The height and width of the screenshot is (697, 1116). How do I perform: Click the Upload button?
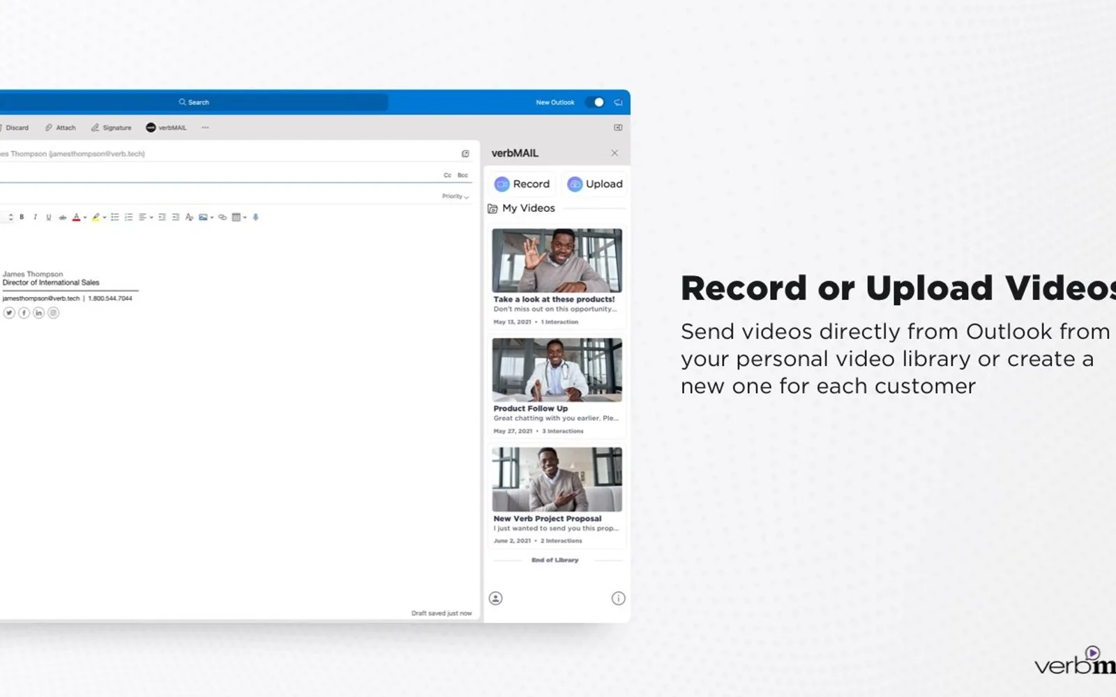pos(595,184)
